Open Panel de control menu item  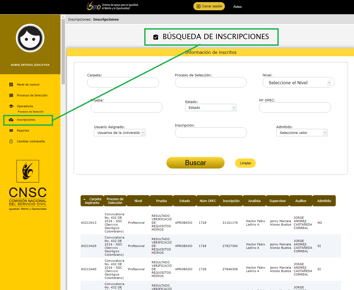coord(28,85)
